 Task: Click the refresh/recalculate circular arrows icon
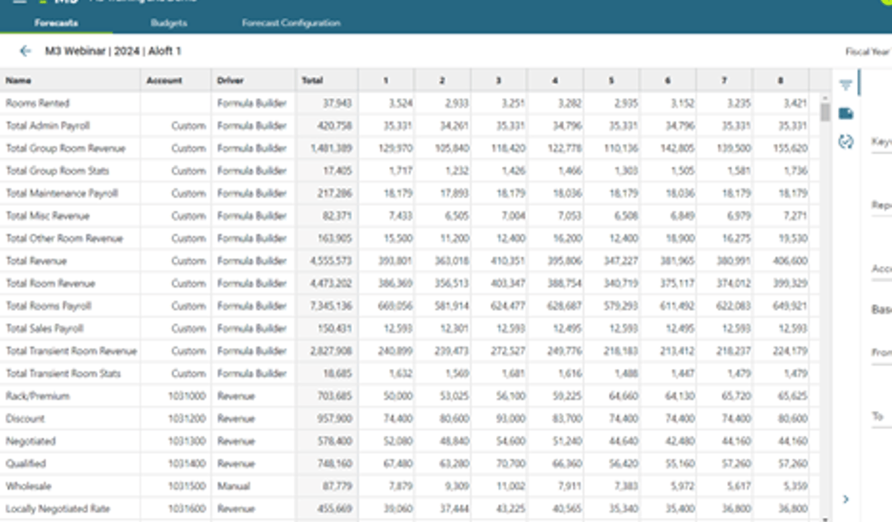pyautogui.click(x=846, y=142)
